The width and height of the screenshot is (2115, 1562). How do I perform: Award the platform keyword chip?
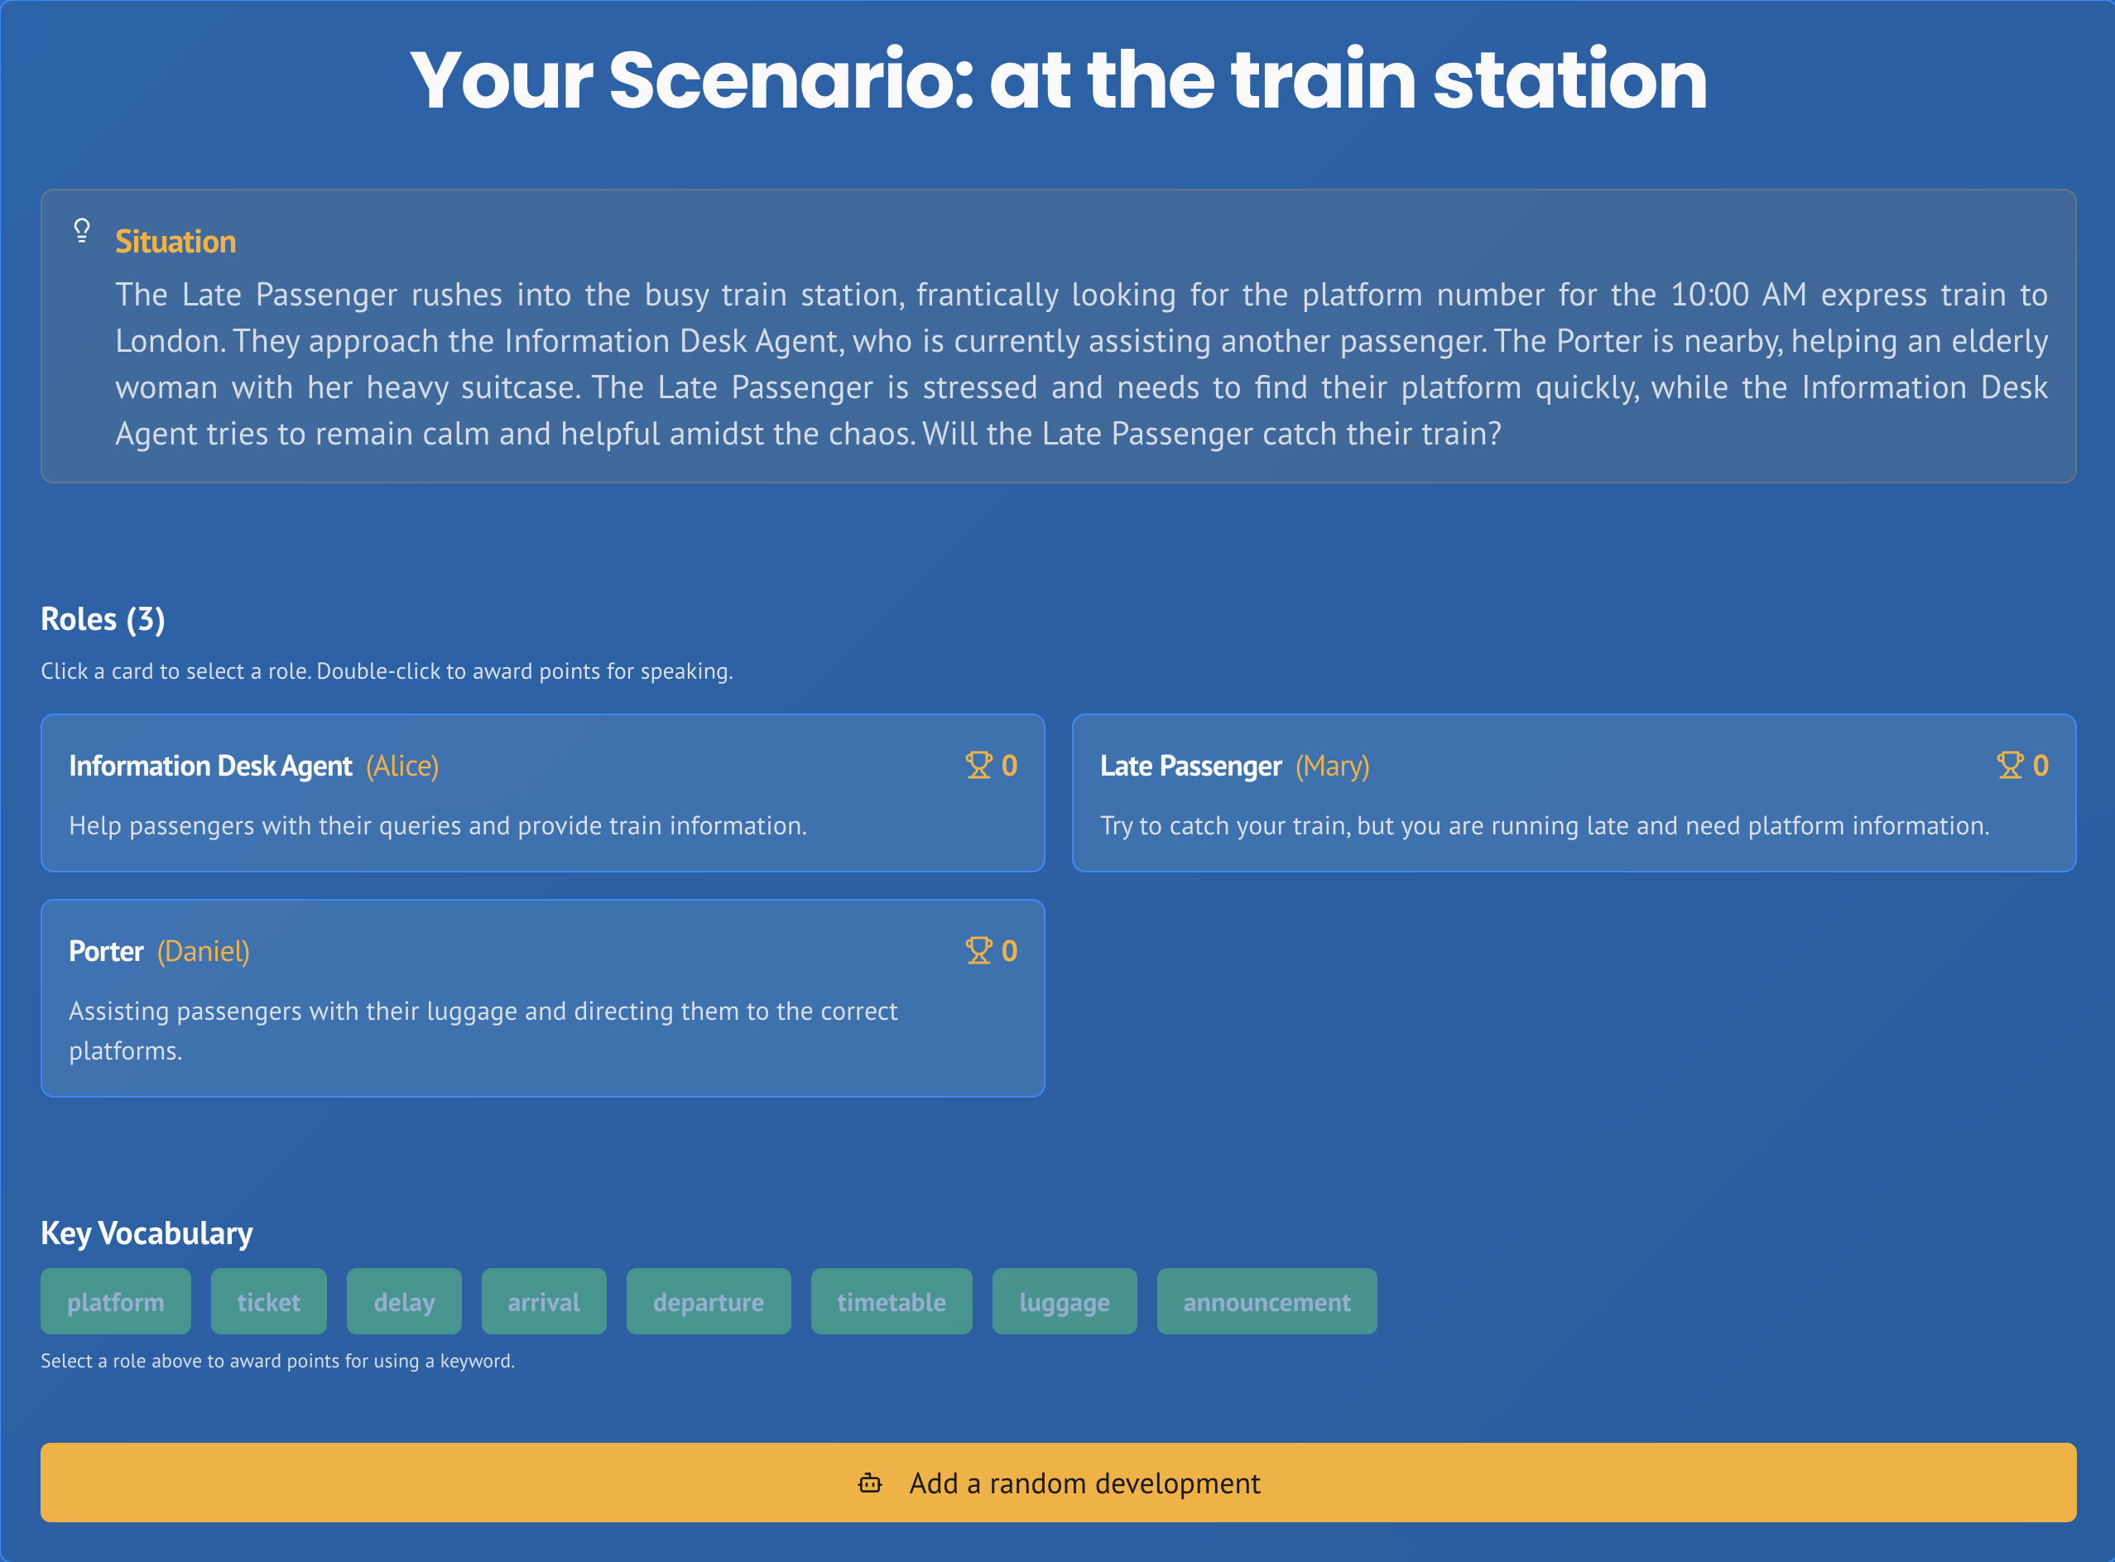point(115,1302)
